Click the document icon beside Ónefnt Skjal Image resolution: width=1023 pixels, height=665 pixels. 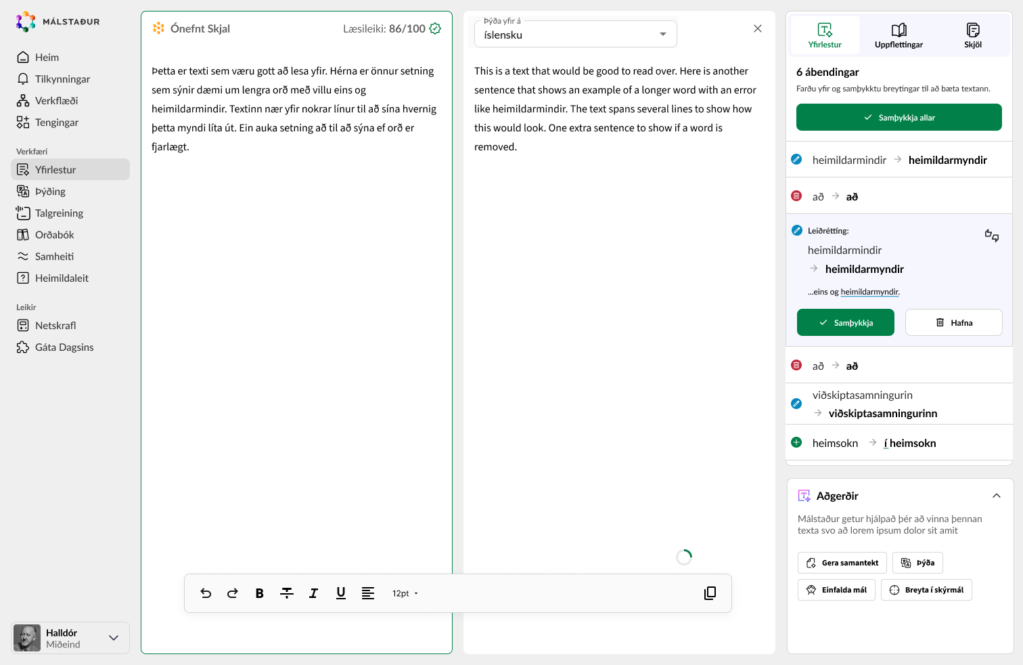click(x=158, y=28)
